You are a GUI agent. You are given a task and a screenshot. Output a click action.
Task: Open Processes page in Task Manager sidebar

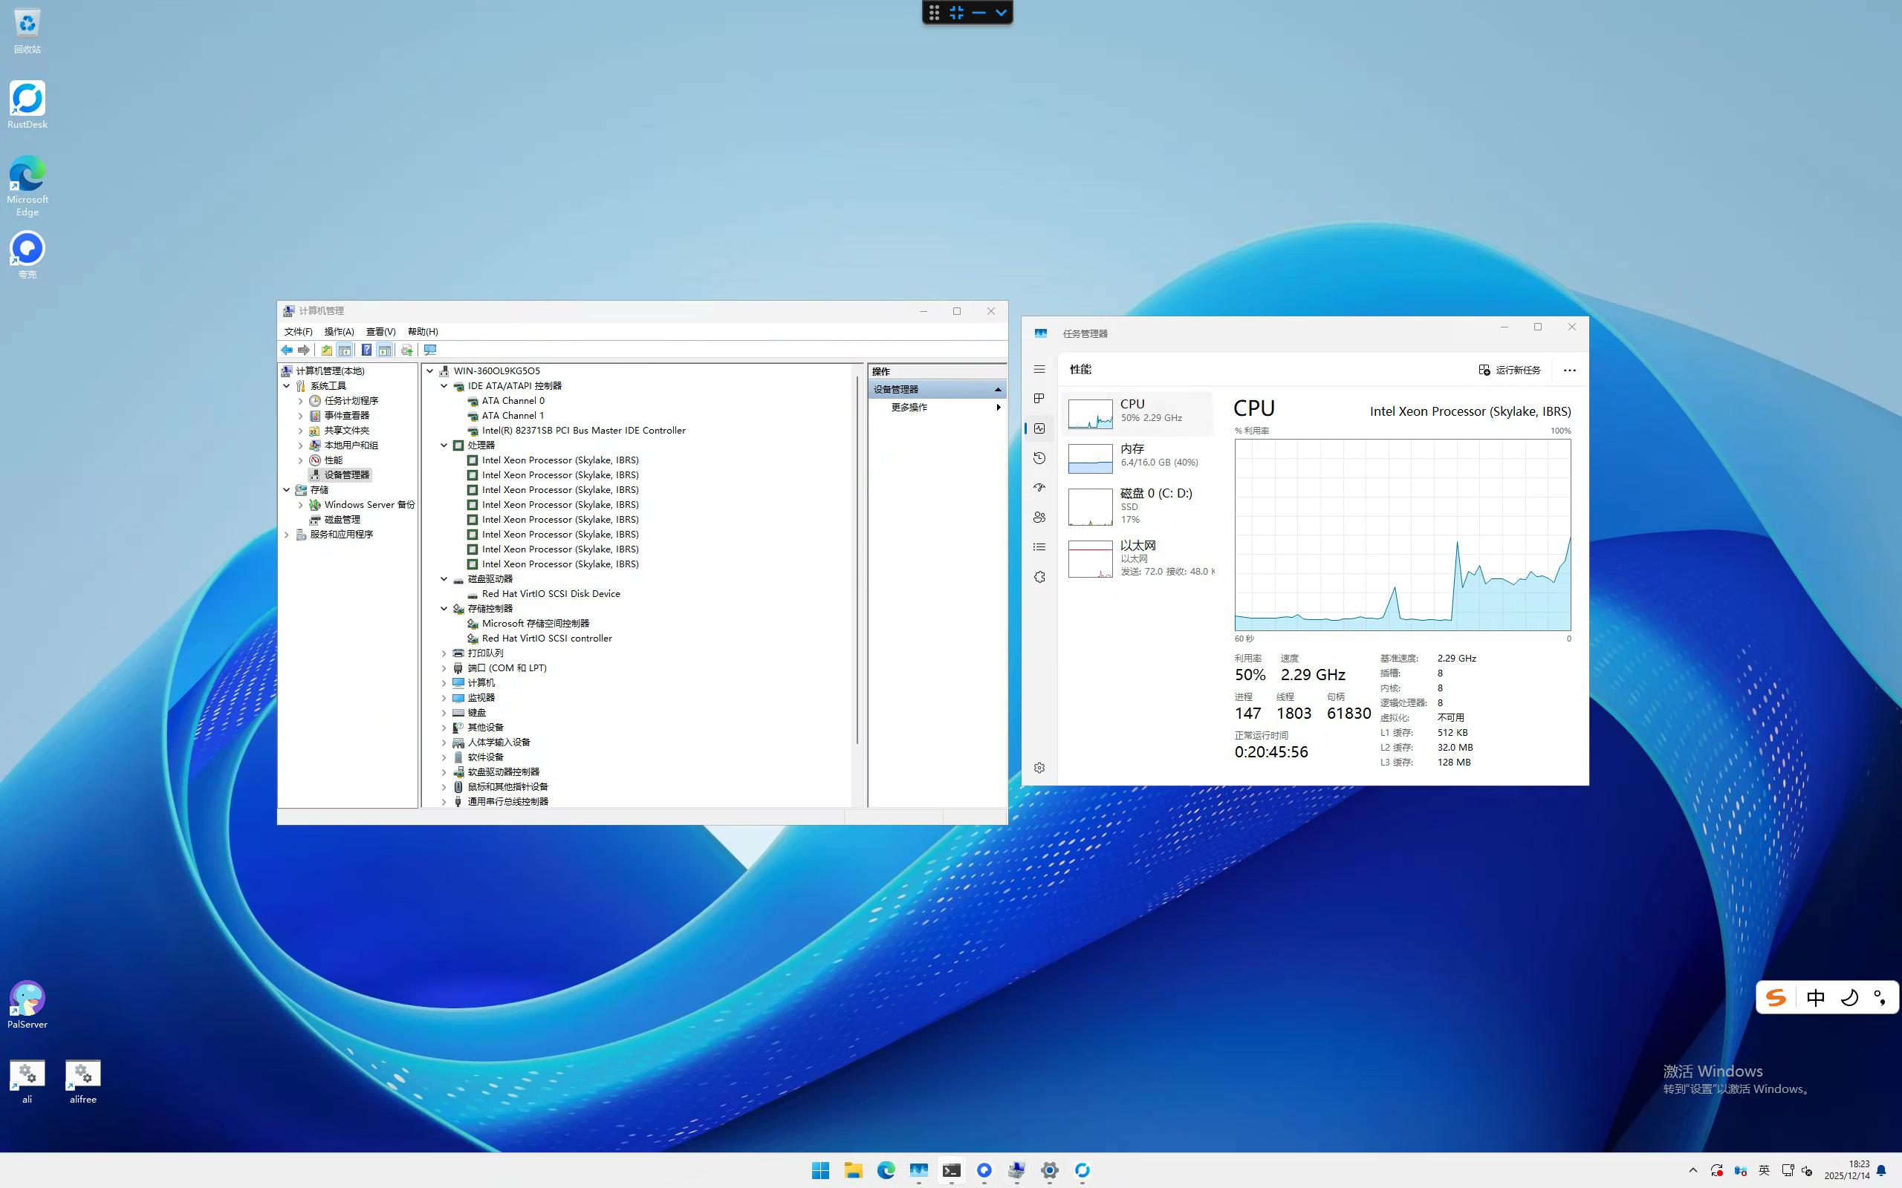tap(1039, 399)
